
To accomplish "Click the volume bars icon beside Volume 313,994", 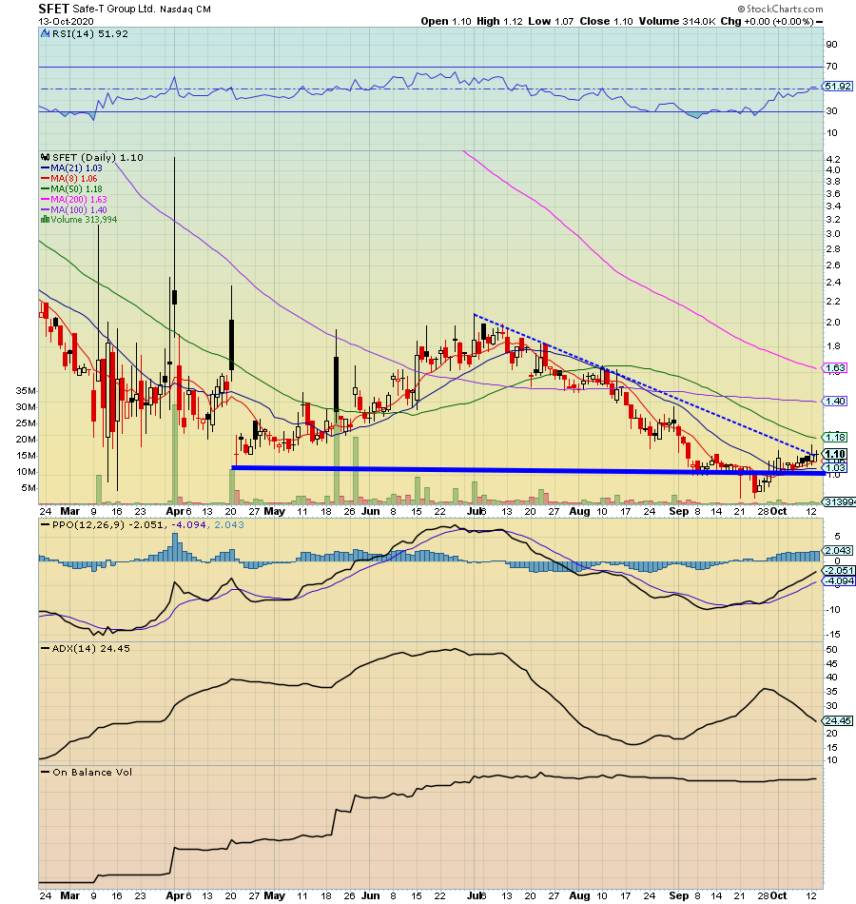I will pyautogui.click(x=45, y=220).
